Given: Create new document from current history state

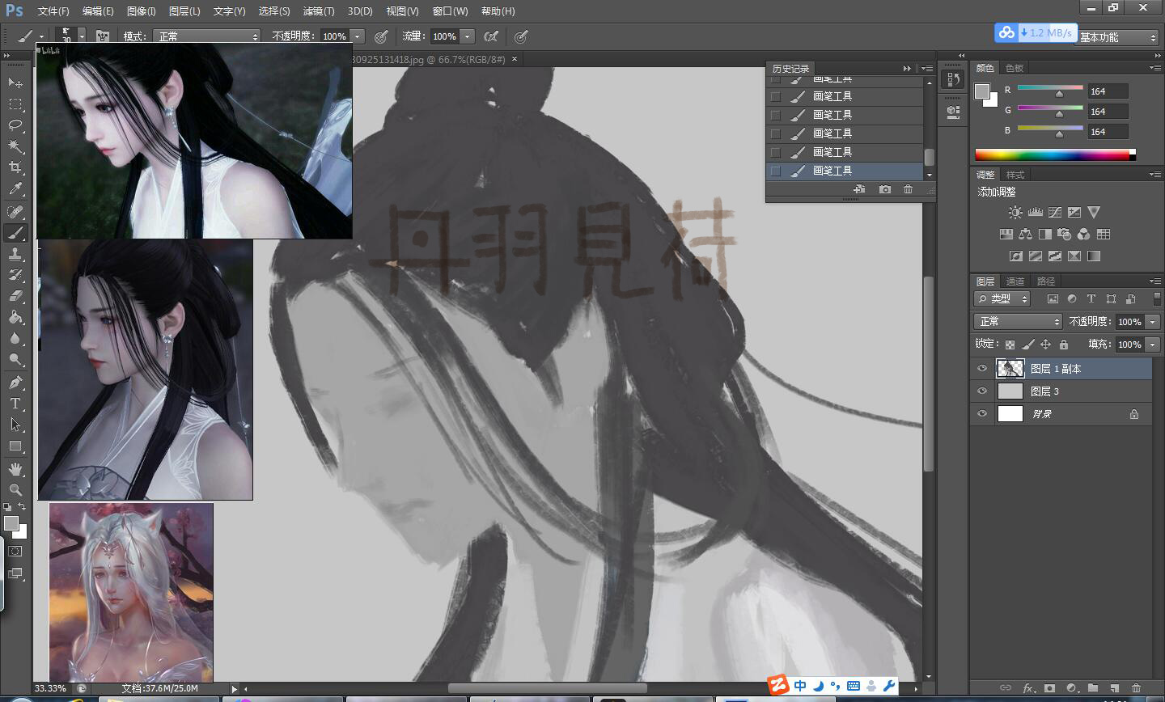Looking at the screenshot, I should pyautogui.click(x=859, y=189).
